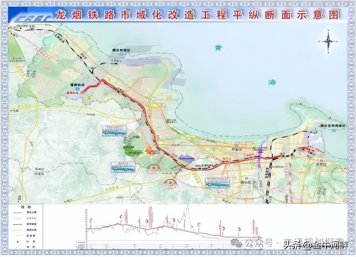Click the Zhifu Bay Port blue marker icon
This screenshot has height=257, width=356.
334,130
